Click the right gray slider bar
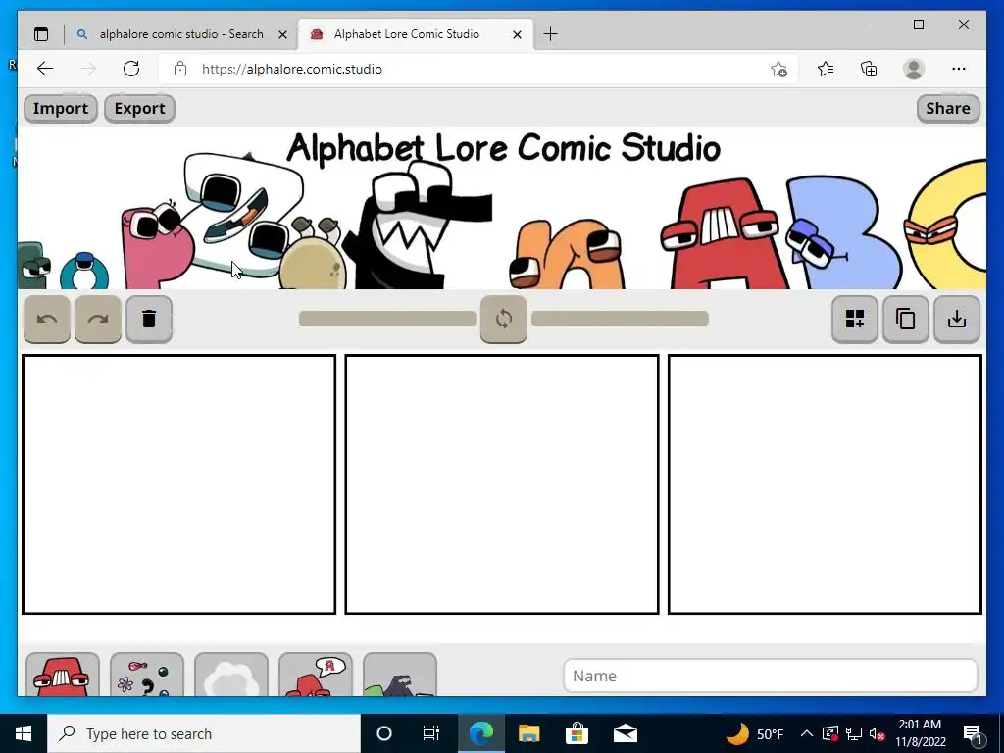This screenshot has height=753, width=1004. [x=620, y=319]
